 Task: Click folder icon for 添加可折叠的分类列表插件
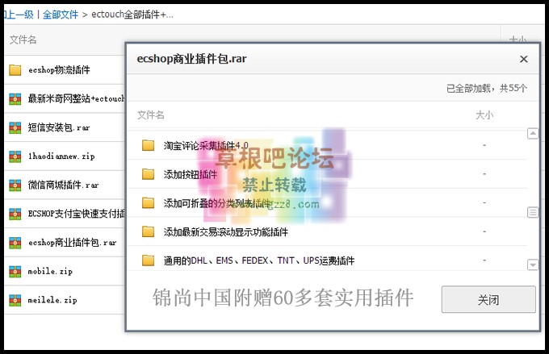click(148, 202)
